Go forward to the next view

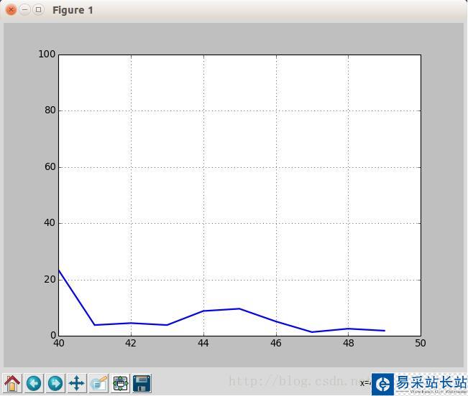point(55,383)
